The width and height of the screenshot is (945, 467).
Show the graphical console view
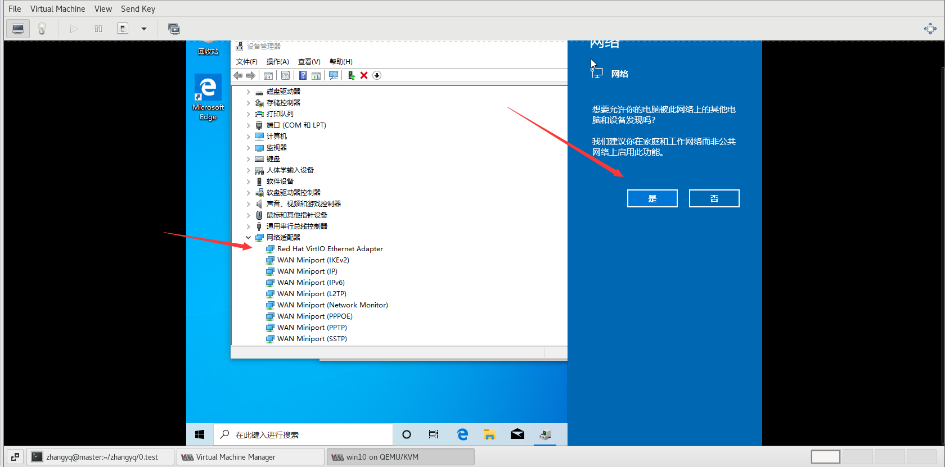pyautogui.click(x=18, y=29)
